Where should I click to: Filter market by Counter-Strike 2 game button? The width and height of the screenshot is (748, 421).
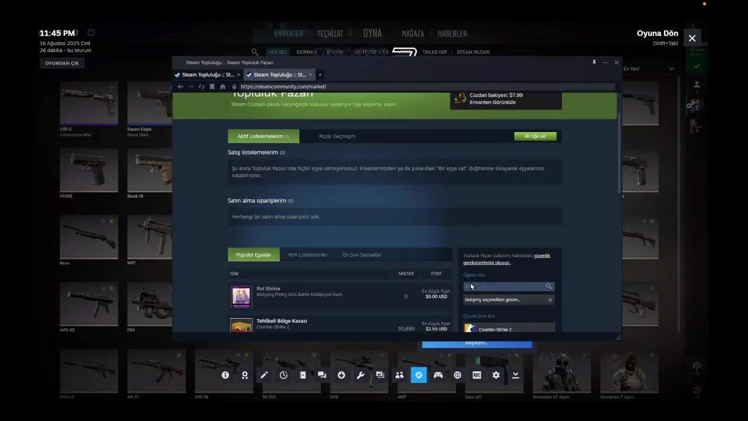click(x=509, y=329)
